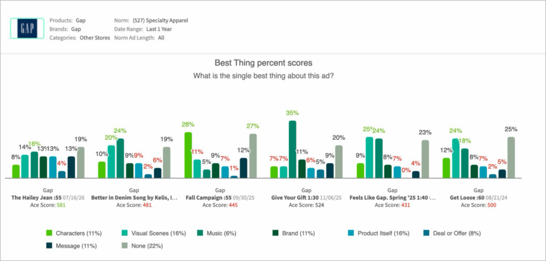Click the Ace Score 581 value
Image resolution: width=546 pixels, height=261 pixels.
click(x=62, y=205)
